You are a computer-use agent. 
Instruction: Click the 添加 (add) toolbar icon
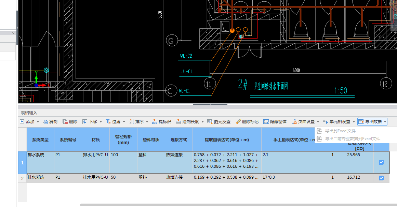point(22,122)
